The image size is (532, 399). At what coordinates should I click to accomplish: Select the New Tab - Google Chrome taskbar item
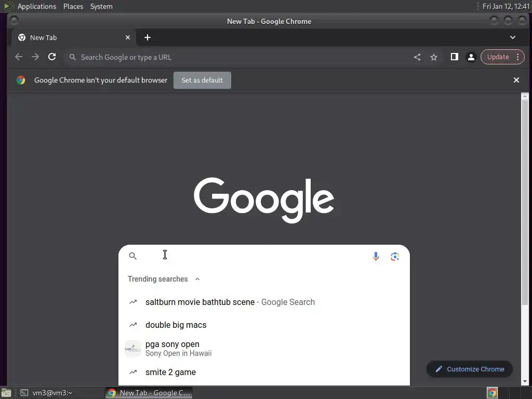point(149,393)
